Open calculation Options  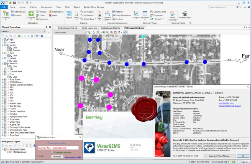[16, 15]
